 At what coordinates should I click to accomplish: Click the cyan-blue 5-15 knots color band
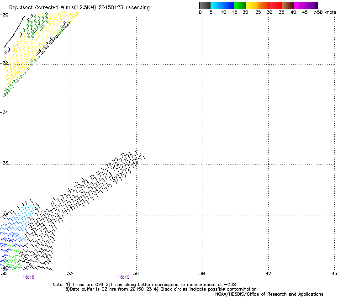coord(222,5)
